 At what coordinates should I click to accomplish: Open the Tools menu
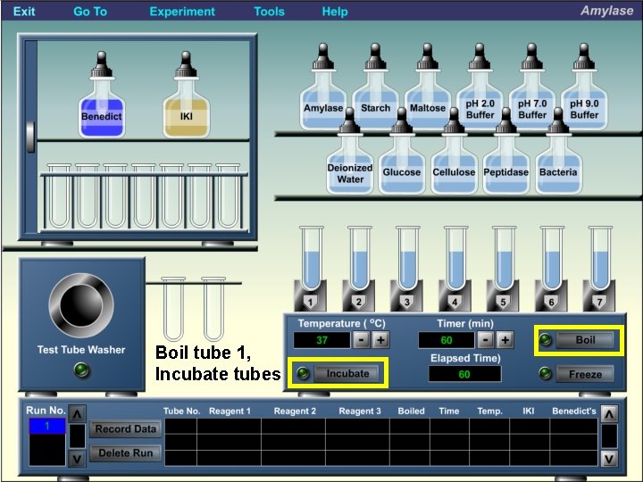[x=269, y=11]
